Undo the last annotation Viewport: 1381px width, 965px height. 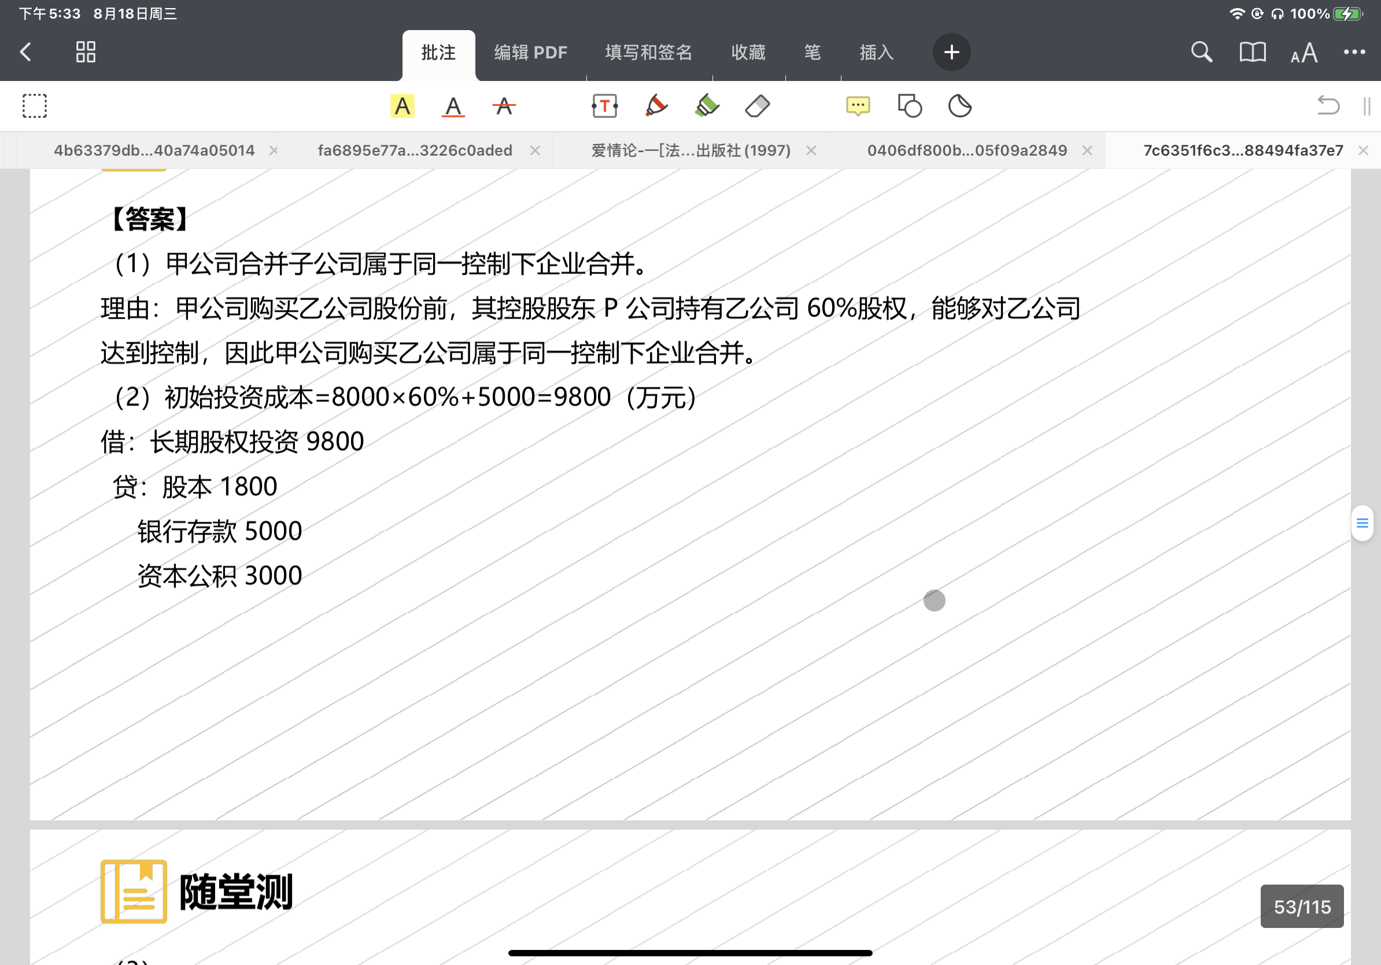[1327, 106]
